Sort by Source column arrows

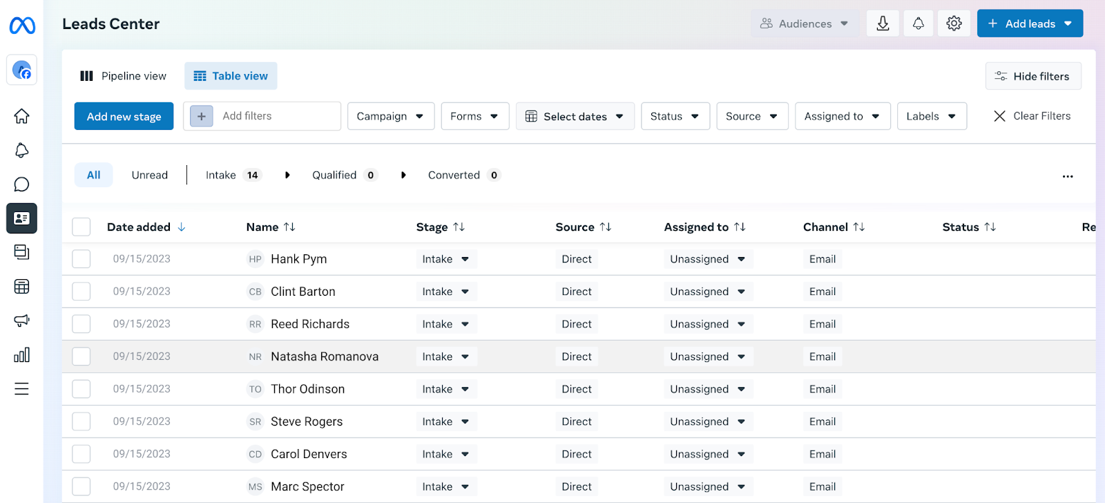(x=606, y=227)
